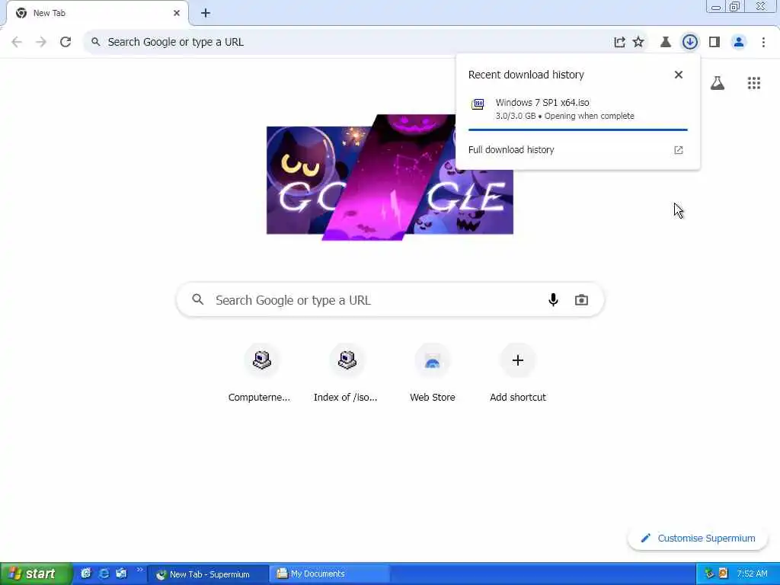Screen dimensions: 780x585
Task: Search by image with camera icon
Action: (x=581, y=300)
